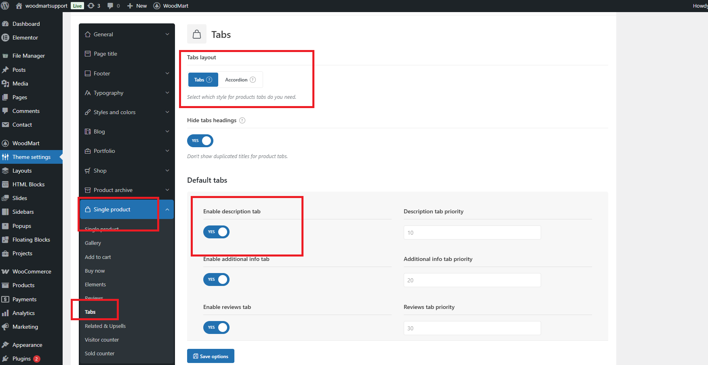Screen dimensions: 708x365
Task: Click the Marketing megaphone icon
Action: point(5,327)
